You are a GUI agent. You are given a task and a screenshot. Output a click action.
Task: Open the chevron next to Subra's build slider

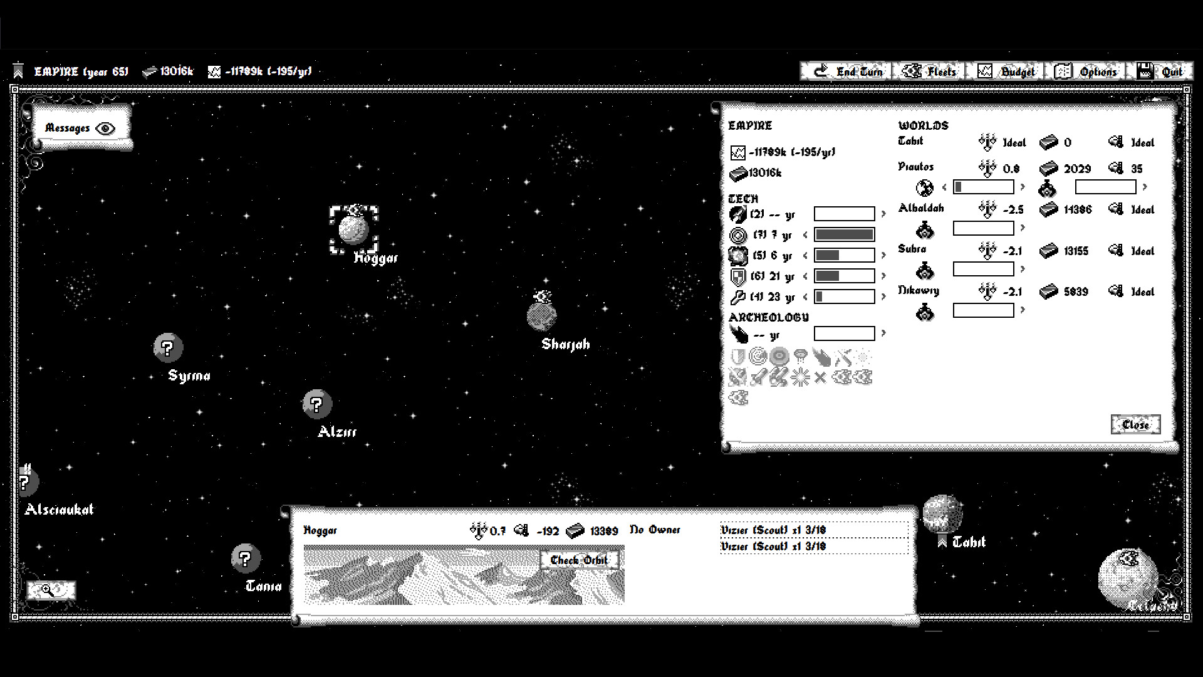point(1023,270)
